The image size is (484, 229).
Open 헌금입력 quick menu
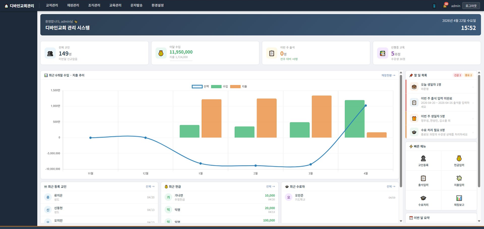459,160
